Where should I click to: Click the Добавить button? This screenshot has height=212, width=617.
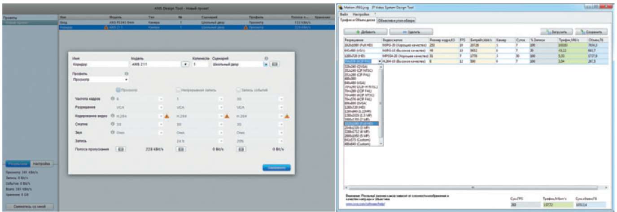click(365, 32)
